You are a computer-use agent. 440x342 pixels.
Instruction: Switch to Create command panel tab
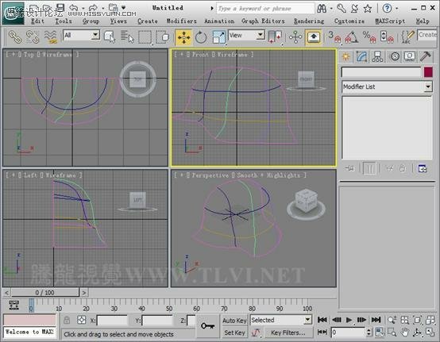coord(346,56)
